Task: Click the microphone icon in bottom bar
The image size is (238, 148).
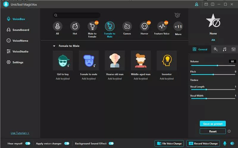Action: [x=225, y=144]
